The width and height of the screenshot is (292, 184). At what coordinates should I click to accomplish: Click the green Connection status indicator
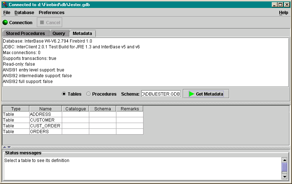(5, 22)
